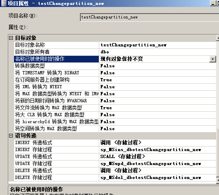
Task: Select the 将 MAX 数据类型转换为 NTEXT row
Action: pos(115,94)
